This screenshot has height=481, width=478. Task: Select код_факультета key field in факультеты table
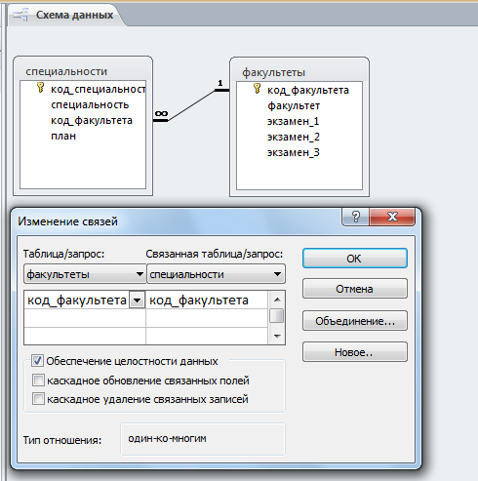308,90
